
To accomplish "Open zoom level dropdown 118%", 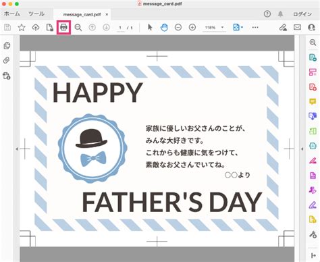I will pos(214,28).
